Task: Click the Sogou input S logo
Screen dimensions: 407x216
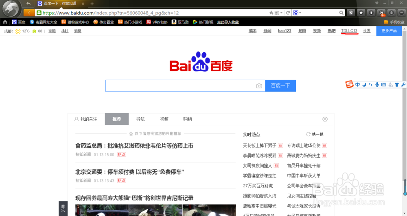Action: point(349,84)
